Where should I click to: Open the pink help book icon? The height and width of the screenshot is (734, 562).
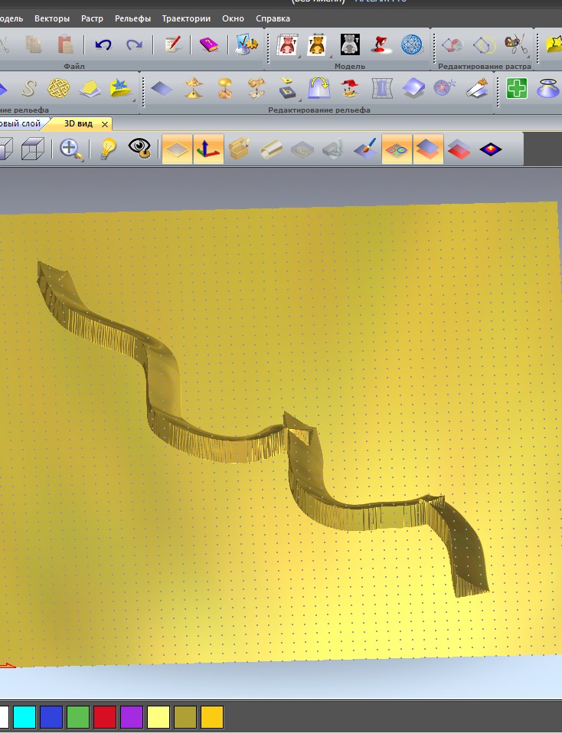click(209, 45)
